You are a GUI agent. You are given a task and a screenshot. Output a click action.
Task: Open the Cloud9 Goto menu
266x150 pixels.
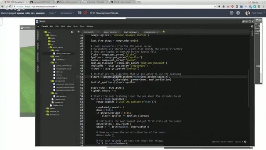pyautogui.click(x=76, y=26)
